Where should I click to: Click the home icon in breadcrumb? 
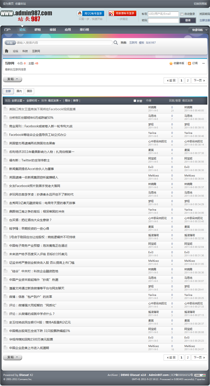(7, 51)
